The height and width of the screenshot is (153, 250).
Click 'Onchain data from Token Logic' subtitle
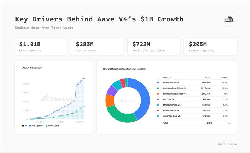(x=44, y=28)
